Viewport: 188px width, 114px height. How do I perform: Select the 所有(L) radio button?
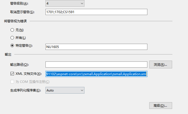click(12, 38)
